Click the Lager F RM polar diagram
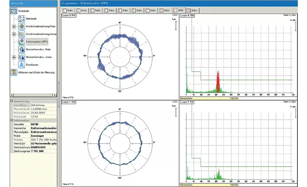 click(120, 143)
